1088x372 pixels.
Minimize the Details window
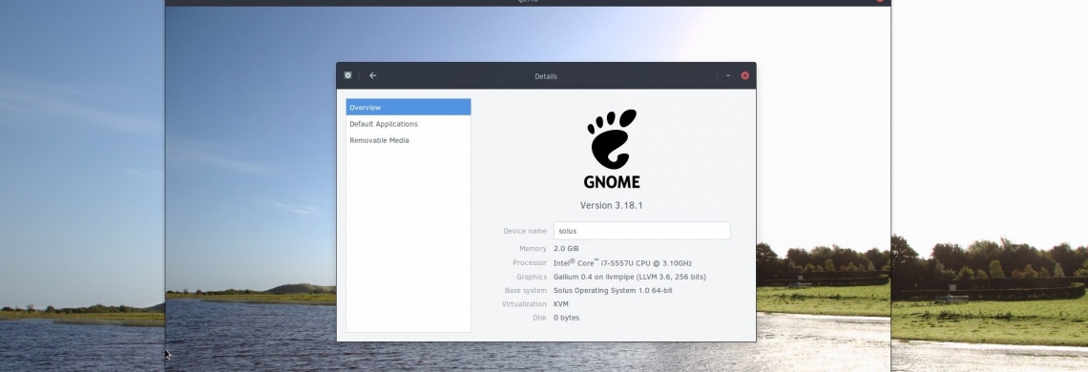(728, 75)
